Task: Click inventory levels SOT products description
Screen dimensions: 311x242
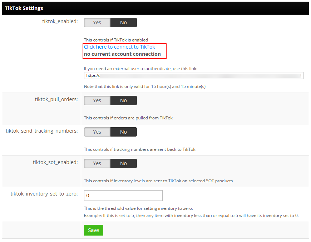Action: [158, 181]
